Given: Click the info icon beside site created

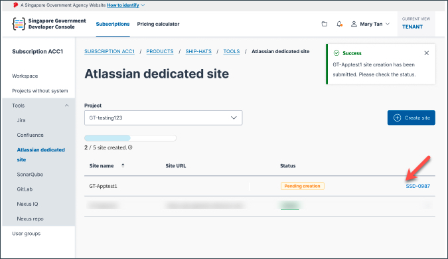Looking at the screenshot, I should pyautogui.click(x=130, y=147).
